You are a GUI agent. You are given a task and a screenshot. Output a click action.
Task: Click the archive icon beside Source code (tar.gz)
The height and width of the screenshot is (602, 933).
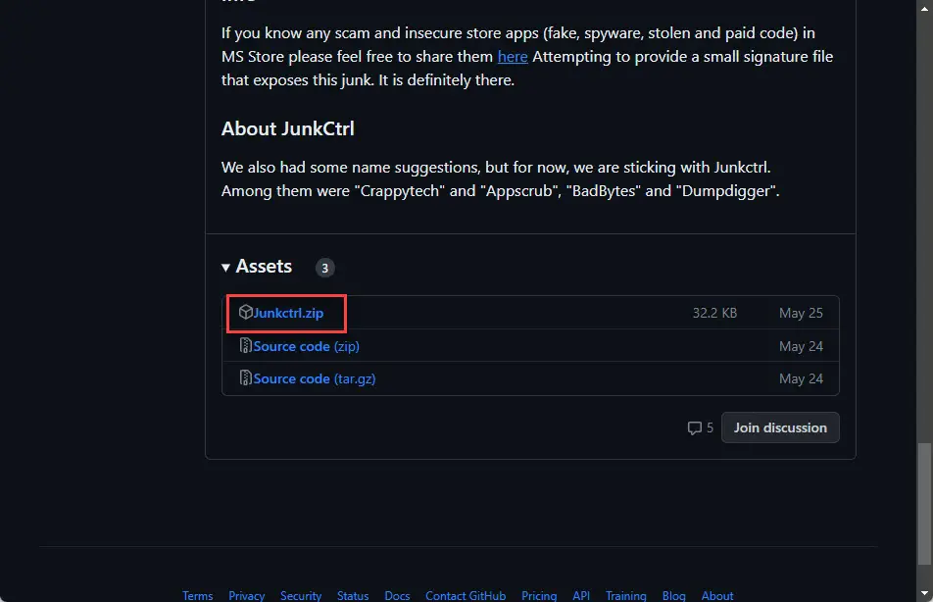click(245, 378)
